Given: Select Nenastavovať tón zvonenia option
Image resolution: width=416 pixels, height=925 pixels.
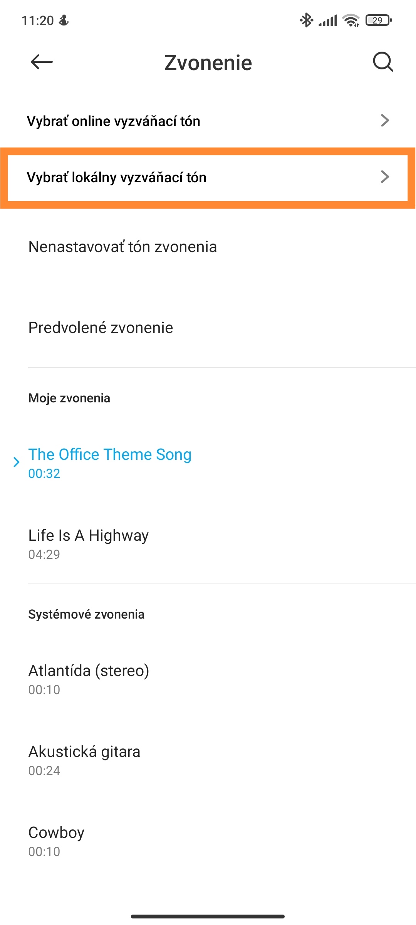Looking at the screenshot, I should click(208, 247).
